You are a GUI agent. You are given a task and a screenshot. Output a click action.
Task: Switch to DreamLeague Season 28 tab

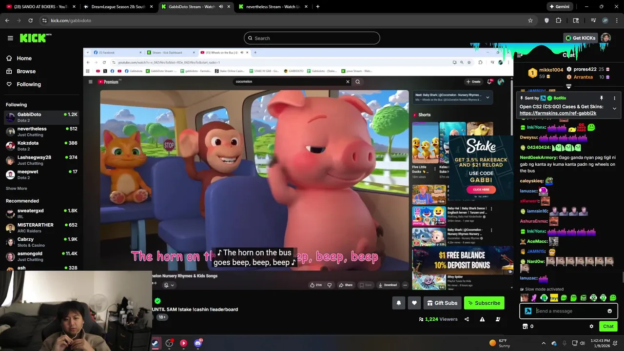click(x=117, y=7)
